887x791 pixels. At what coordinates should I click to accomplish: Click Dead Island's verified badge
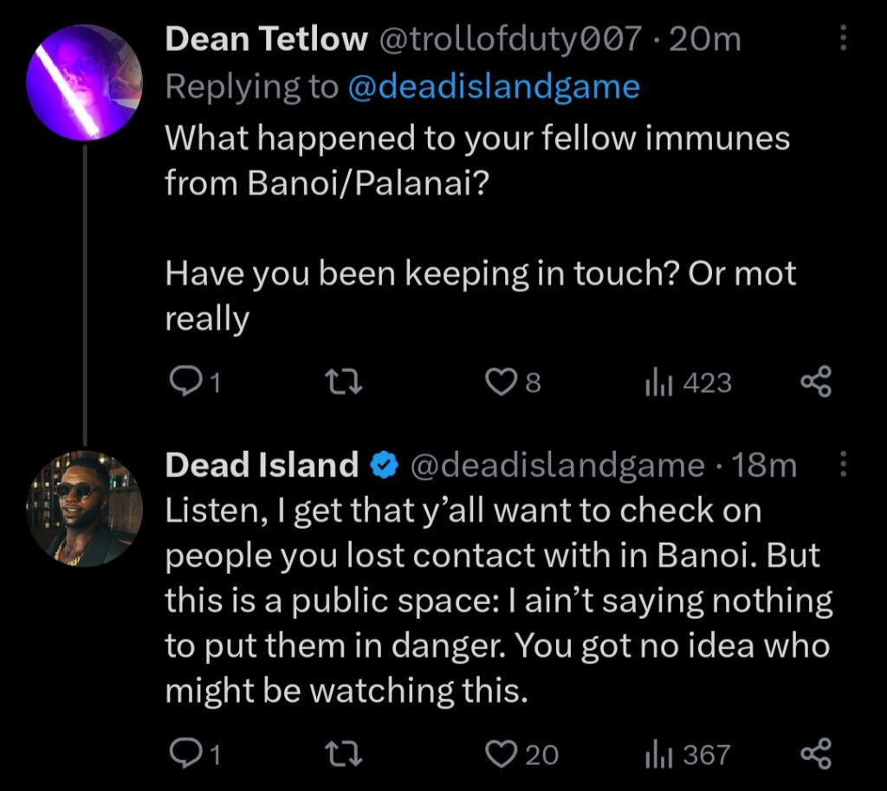tap(383, 466)
